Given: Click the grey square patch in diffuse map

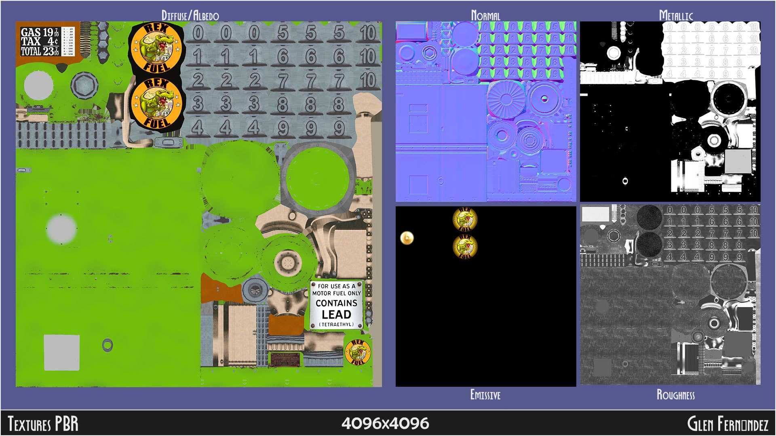Looking at the screenshot, I should (x=62, y=352).
